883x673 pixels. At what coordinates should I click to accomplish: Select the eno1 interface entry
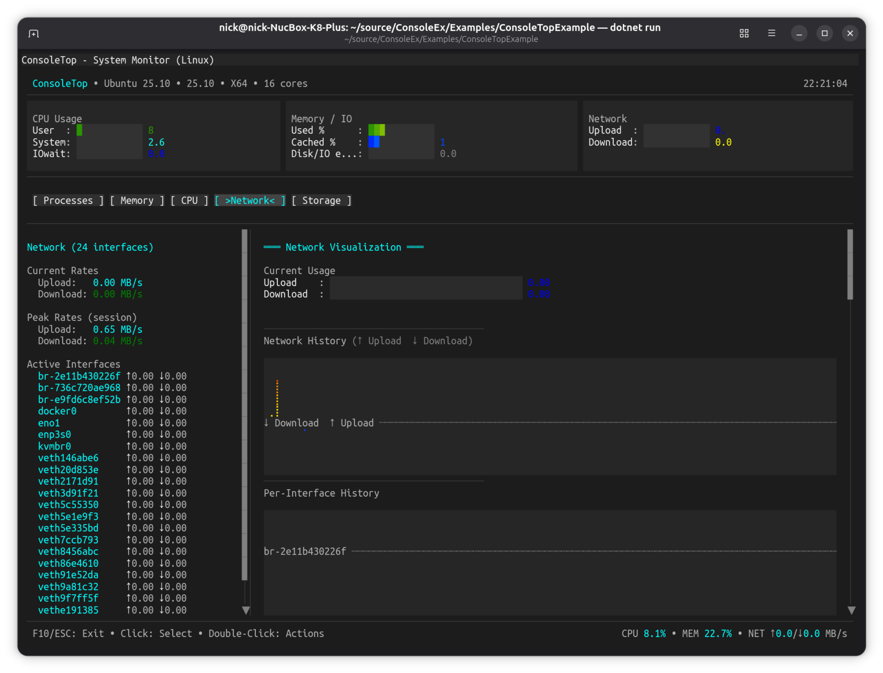(x=49, y=423)
